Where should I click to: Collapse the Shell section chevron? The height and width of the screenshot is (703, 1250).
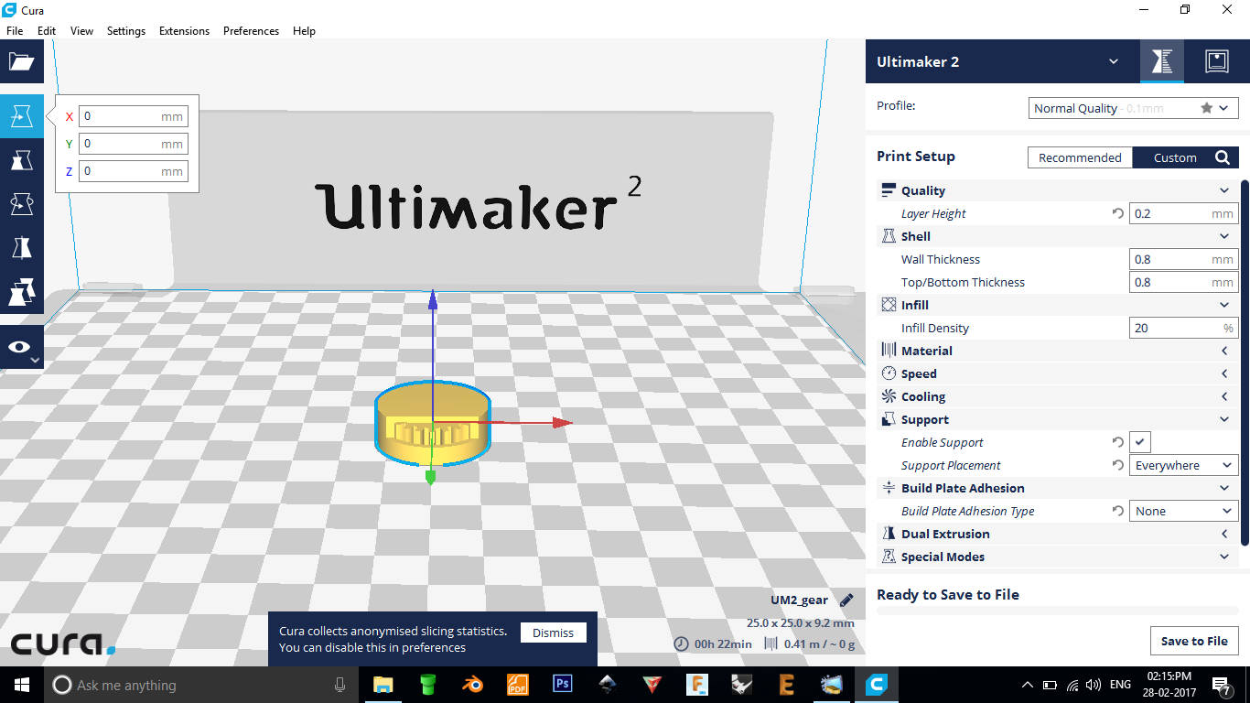pyautogui.click(x=1224, y=236)
